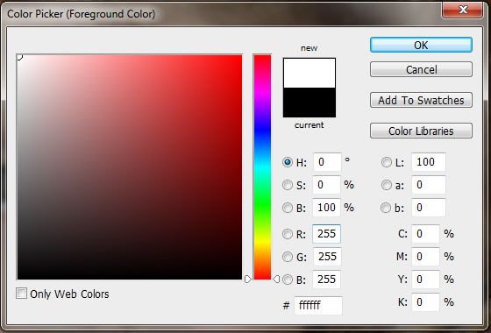Click the Lab a value field
This screenshot has height=333, width=491.
pos(429,185)
